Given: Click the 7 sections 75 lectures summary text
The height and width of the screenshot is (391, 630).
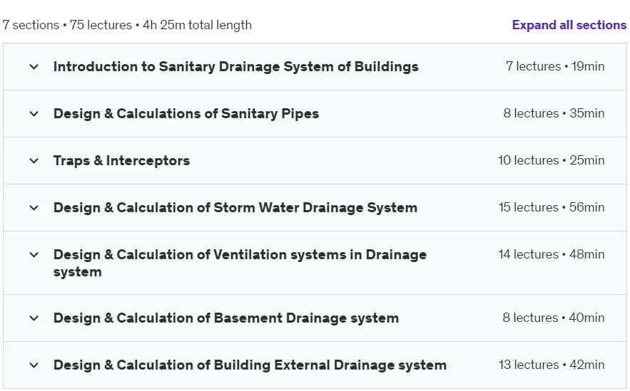Looking at the screenshot, I should [127, 25].
